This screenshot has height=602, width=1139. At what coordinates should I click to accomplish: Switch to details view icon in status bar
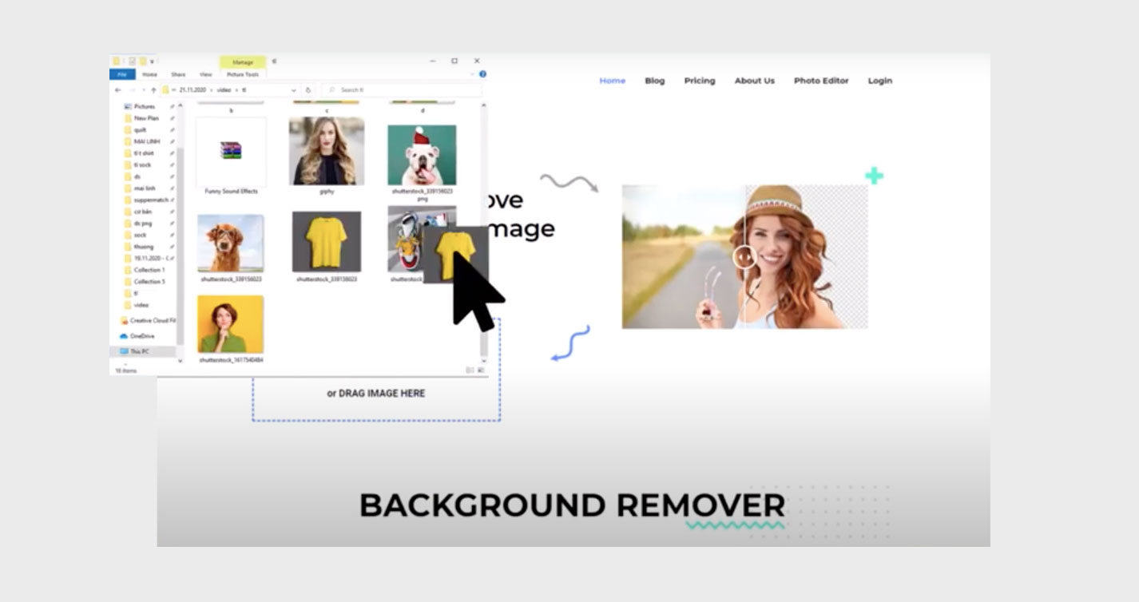tap(470, 370)
